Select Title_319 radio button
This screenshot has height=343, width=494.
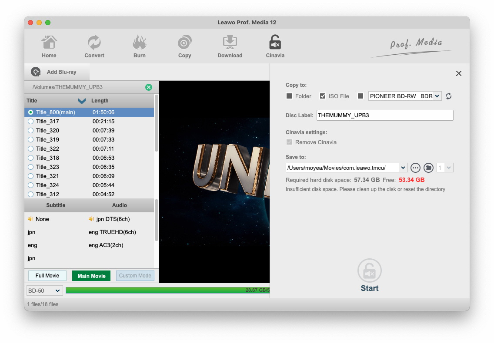30,140
